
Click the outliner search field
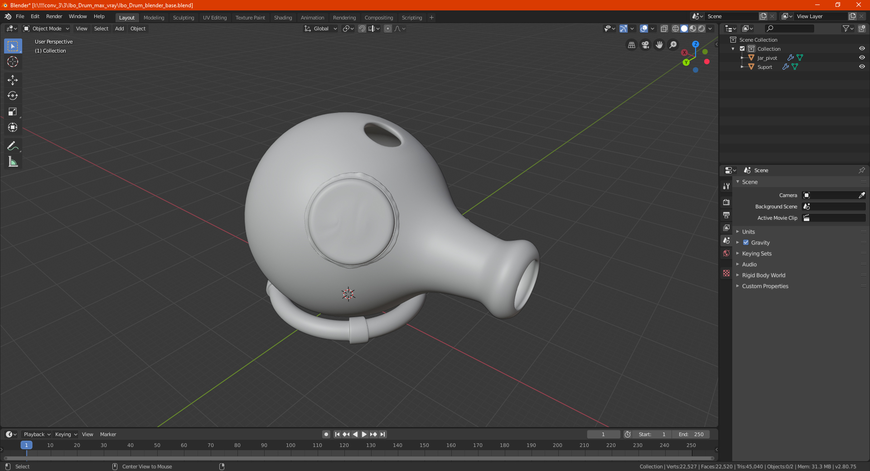(x=789, y=29)
